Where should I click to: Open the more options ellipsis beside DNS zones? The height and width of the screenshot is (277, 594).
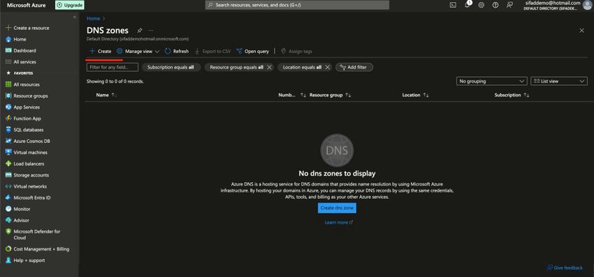(x=151, y=30)
